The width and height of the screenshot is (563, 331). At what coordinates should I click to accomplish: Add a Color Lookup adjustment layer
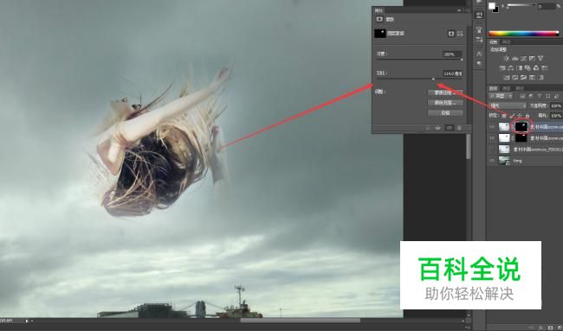click(545, 68)
